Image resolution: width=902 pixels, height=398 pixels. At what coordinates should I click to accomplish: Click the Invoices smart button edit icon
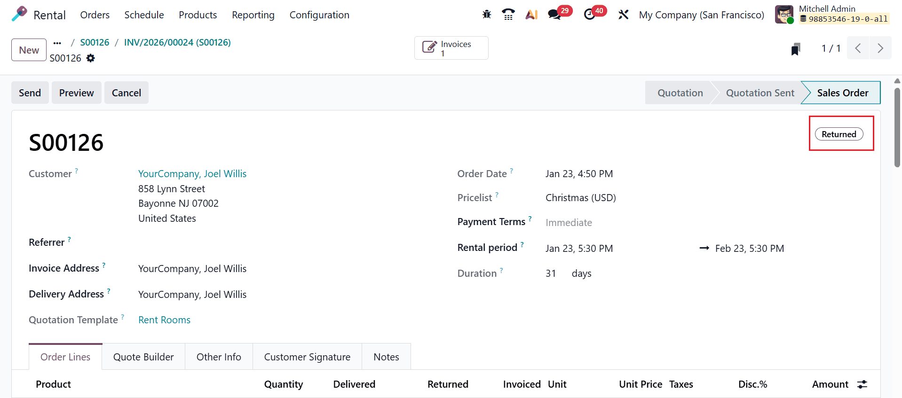pos(429,47)
